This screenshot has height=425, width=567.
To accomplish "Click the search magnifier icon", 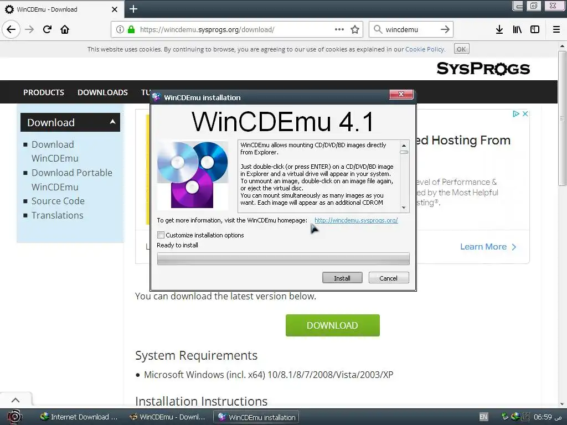I will 378,29.
